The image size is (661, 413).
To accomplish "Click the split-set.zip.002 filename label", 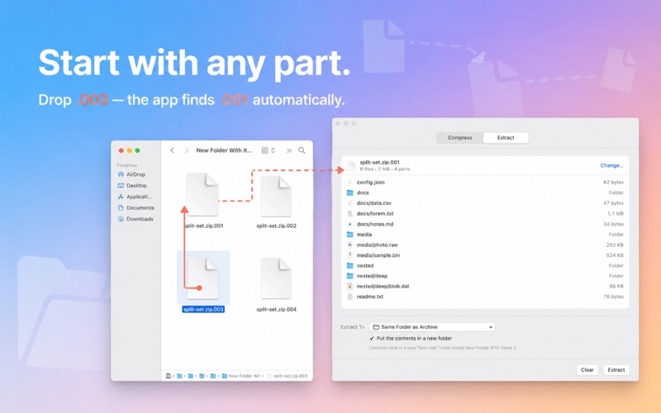I will point(277,225).
